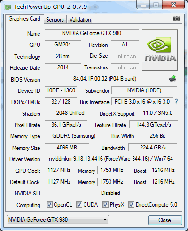Click the Die Size Unknown field
188x231 pixels.
125,56
